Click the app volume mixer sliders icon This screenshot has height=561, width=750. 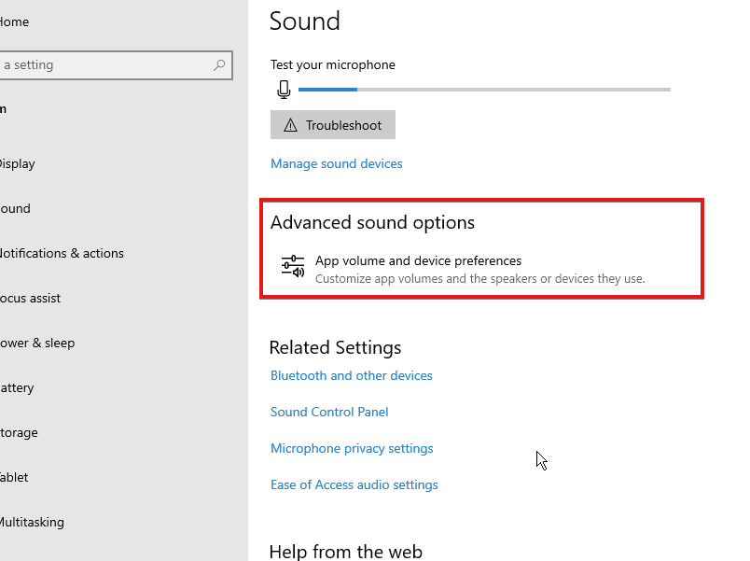pyautogui.click(x=293, y=267)
